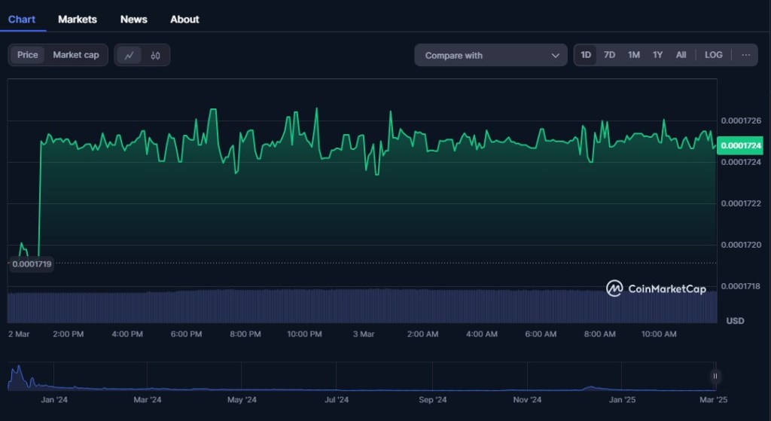The width and height of the screenshot is (771, 421).
Task: Click the range slider pause handle
Action: 715,377
